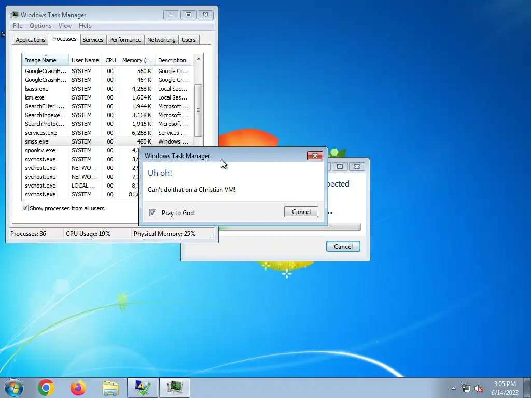This screenshot has height=398, width=531.
Task: Show hidden system tray icons arrow
Action: (x=453, y=388)
